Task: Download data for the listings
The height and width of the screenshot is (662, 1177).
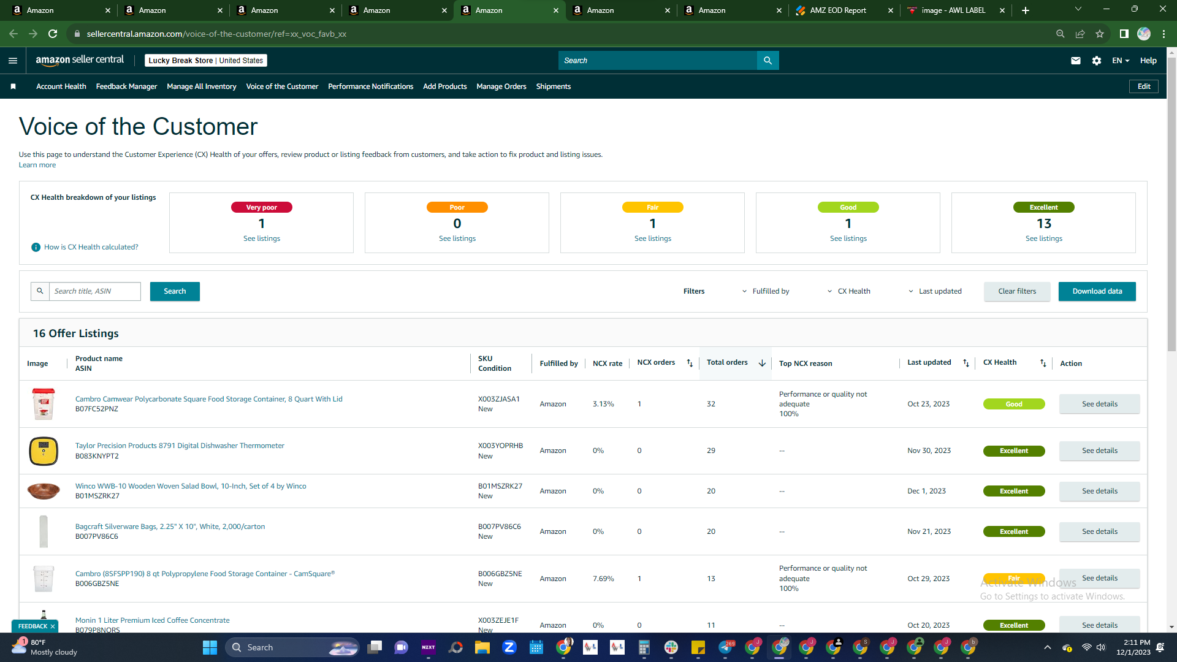Action: pos(1097,291)
